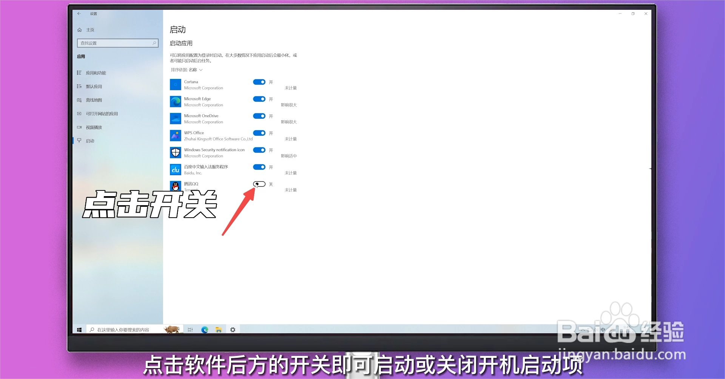Click the 离线地图 map icon
725x379 pixels.
[79, 100]
